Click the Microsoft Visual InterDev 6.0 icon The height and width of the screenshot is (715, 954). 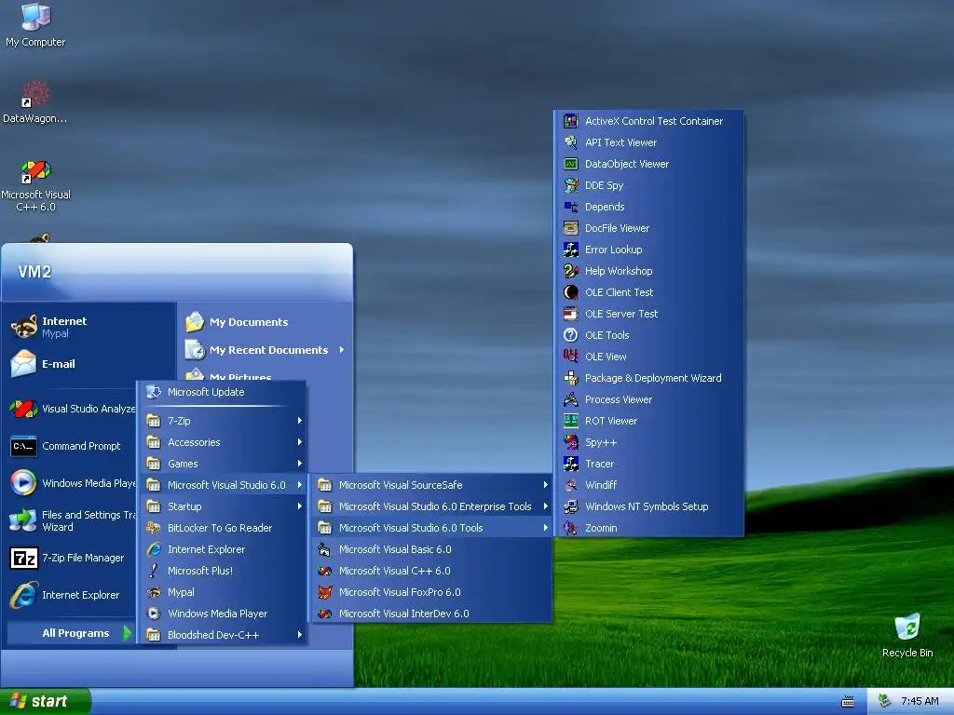pos(325,614)
